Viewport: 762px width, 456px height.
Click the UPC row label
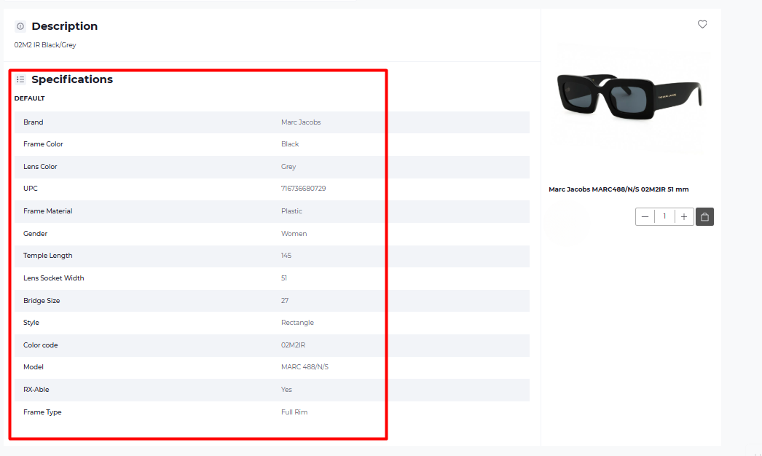point(30,189)
